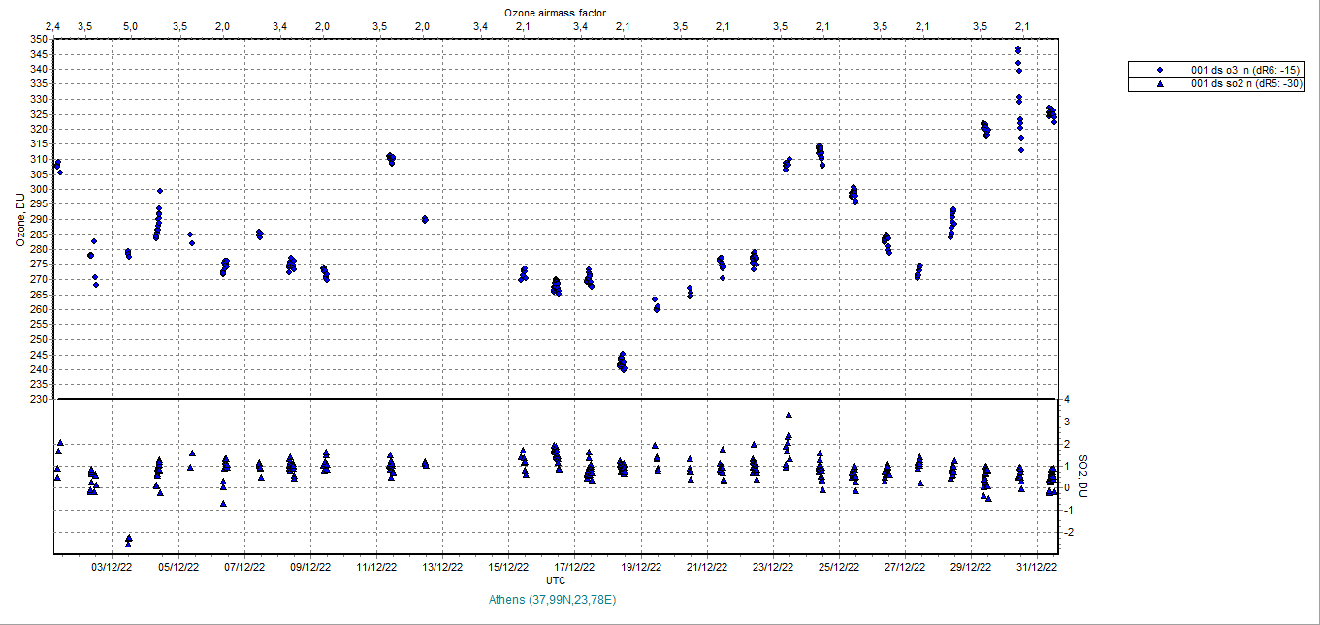Click the lowest ozone cluster near 242 DU
Image resolution: width=1320 pixels, height=625 pixels.
point(622,362)
